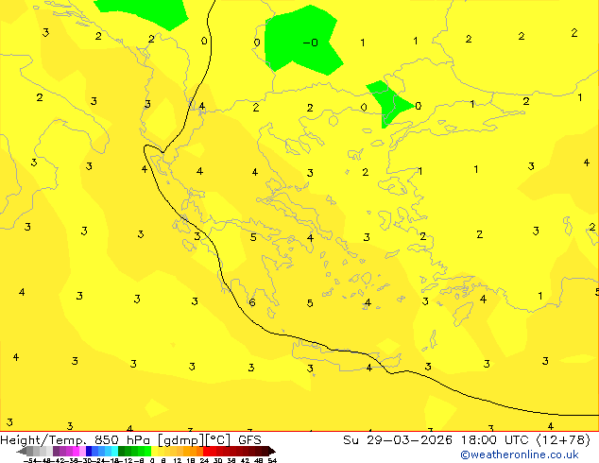
Task: Select the 'Su 29-03-2026 18:00 UTC' timestamp
Action: coord(437,440)
